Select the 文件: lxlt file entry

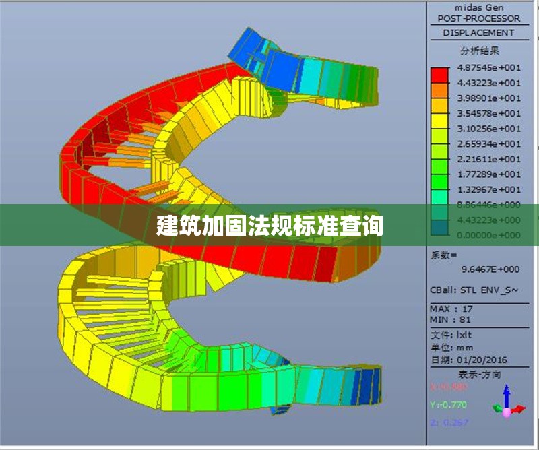click(450, 334)
